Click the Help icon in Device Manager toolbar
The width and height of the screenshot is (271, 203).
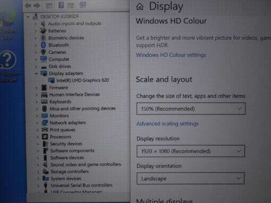[x=61, y=5]
